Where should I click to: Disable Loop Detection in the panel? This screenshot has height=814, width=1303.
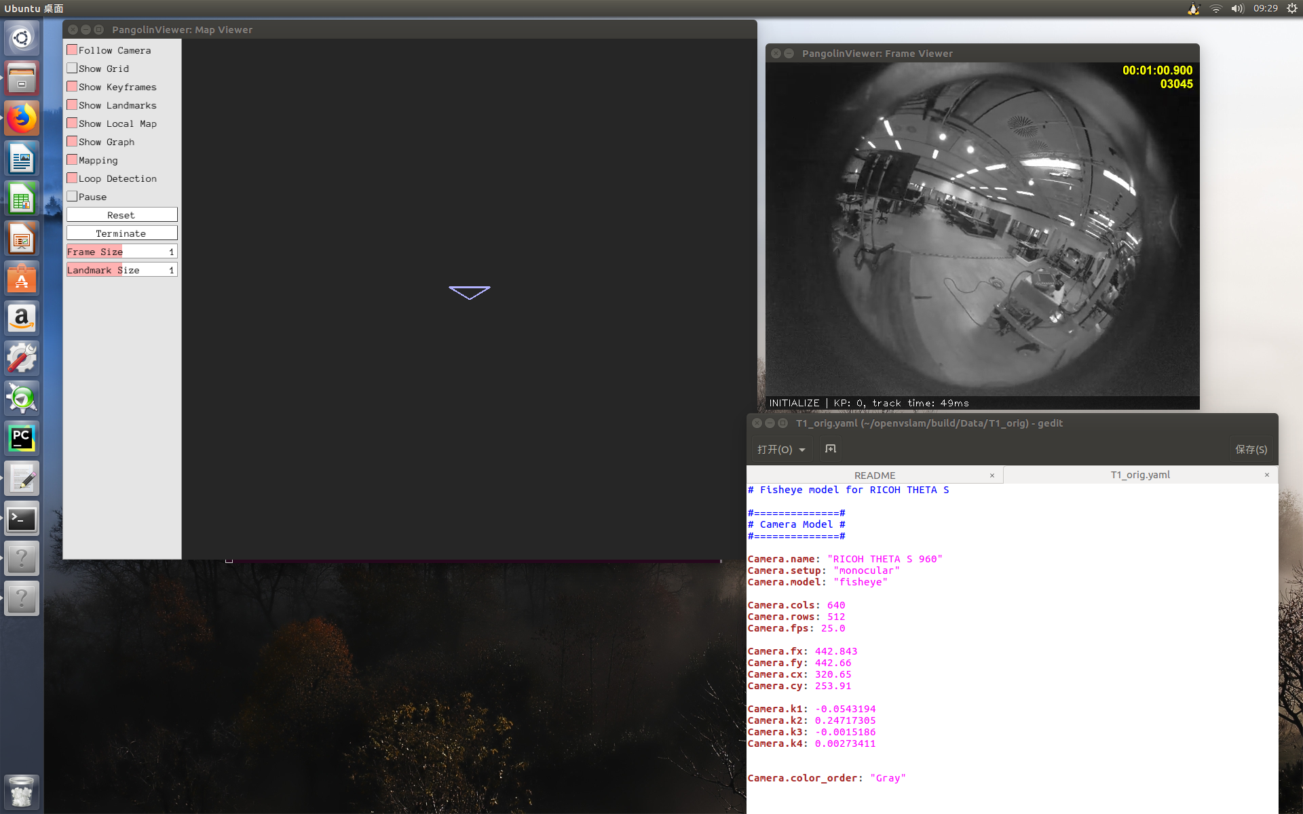72,178
